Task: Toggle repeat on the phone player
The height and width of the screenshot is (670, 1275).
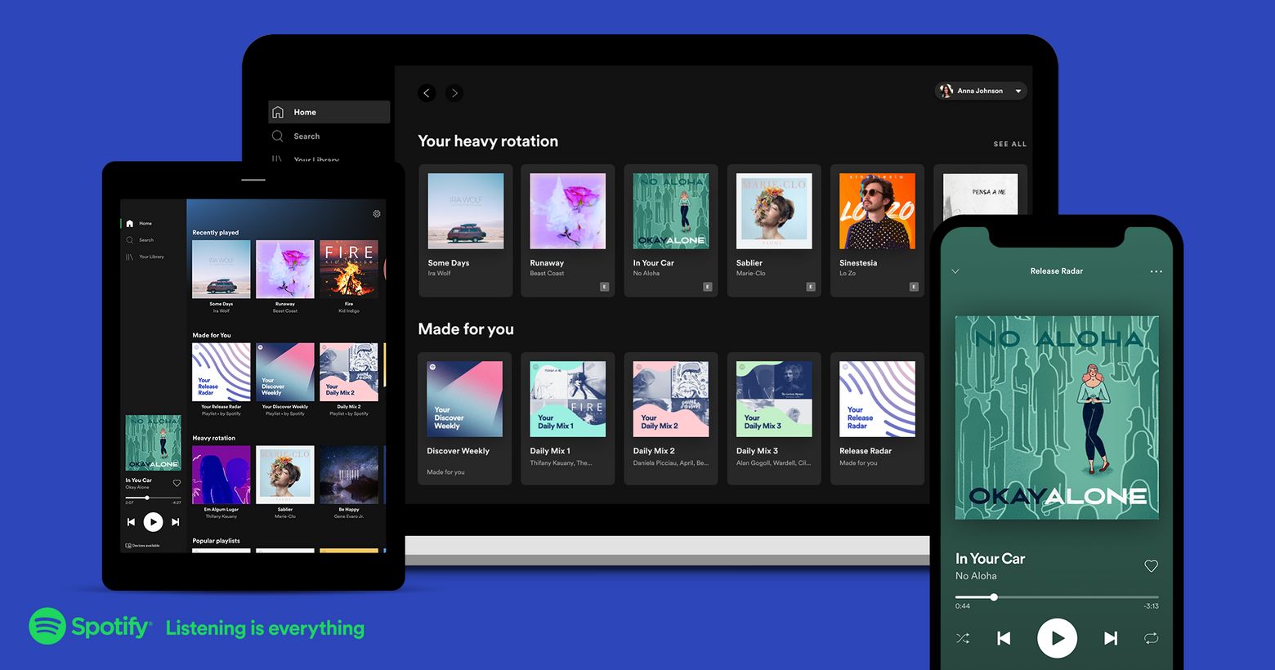Action: point(1151,638)
